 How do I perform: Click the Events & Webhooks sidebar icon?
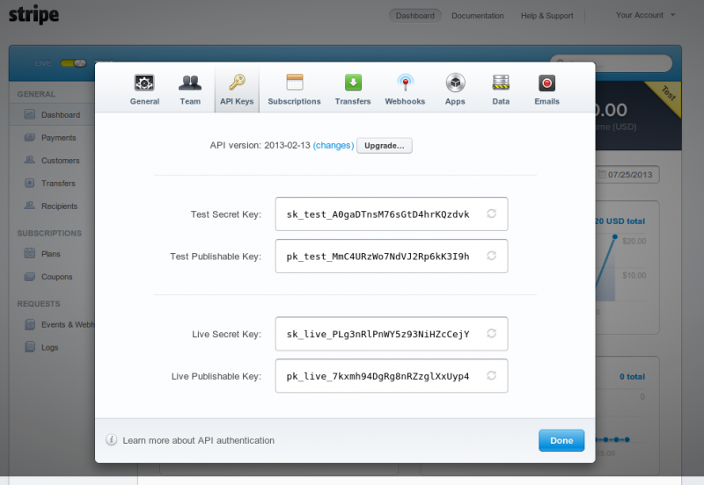(30, 324)
